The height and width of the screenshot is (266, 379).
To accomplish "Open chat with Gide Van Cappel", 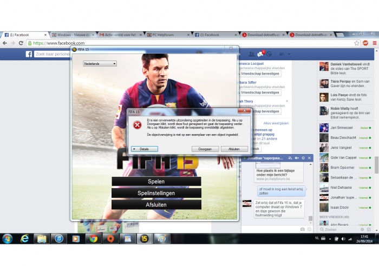I will tap(345, 158).
